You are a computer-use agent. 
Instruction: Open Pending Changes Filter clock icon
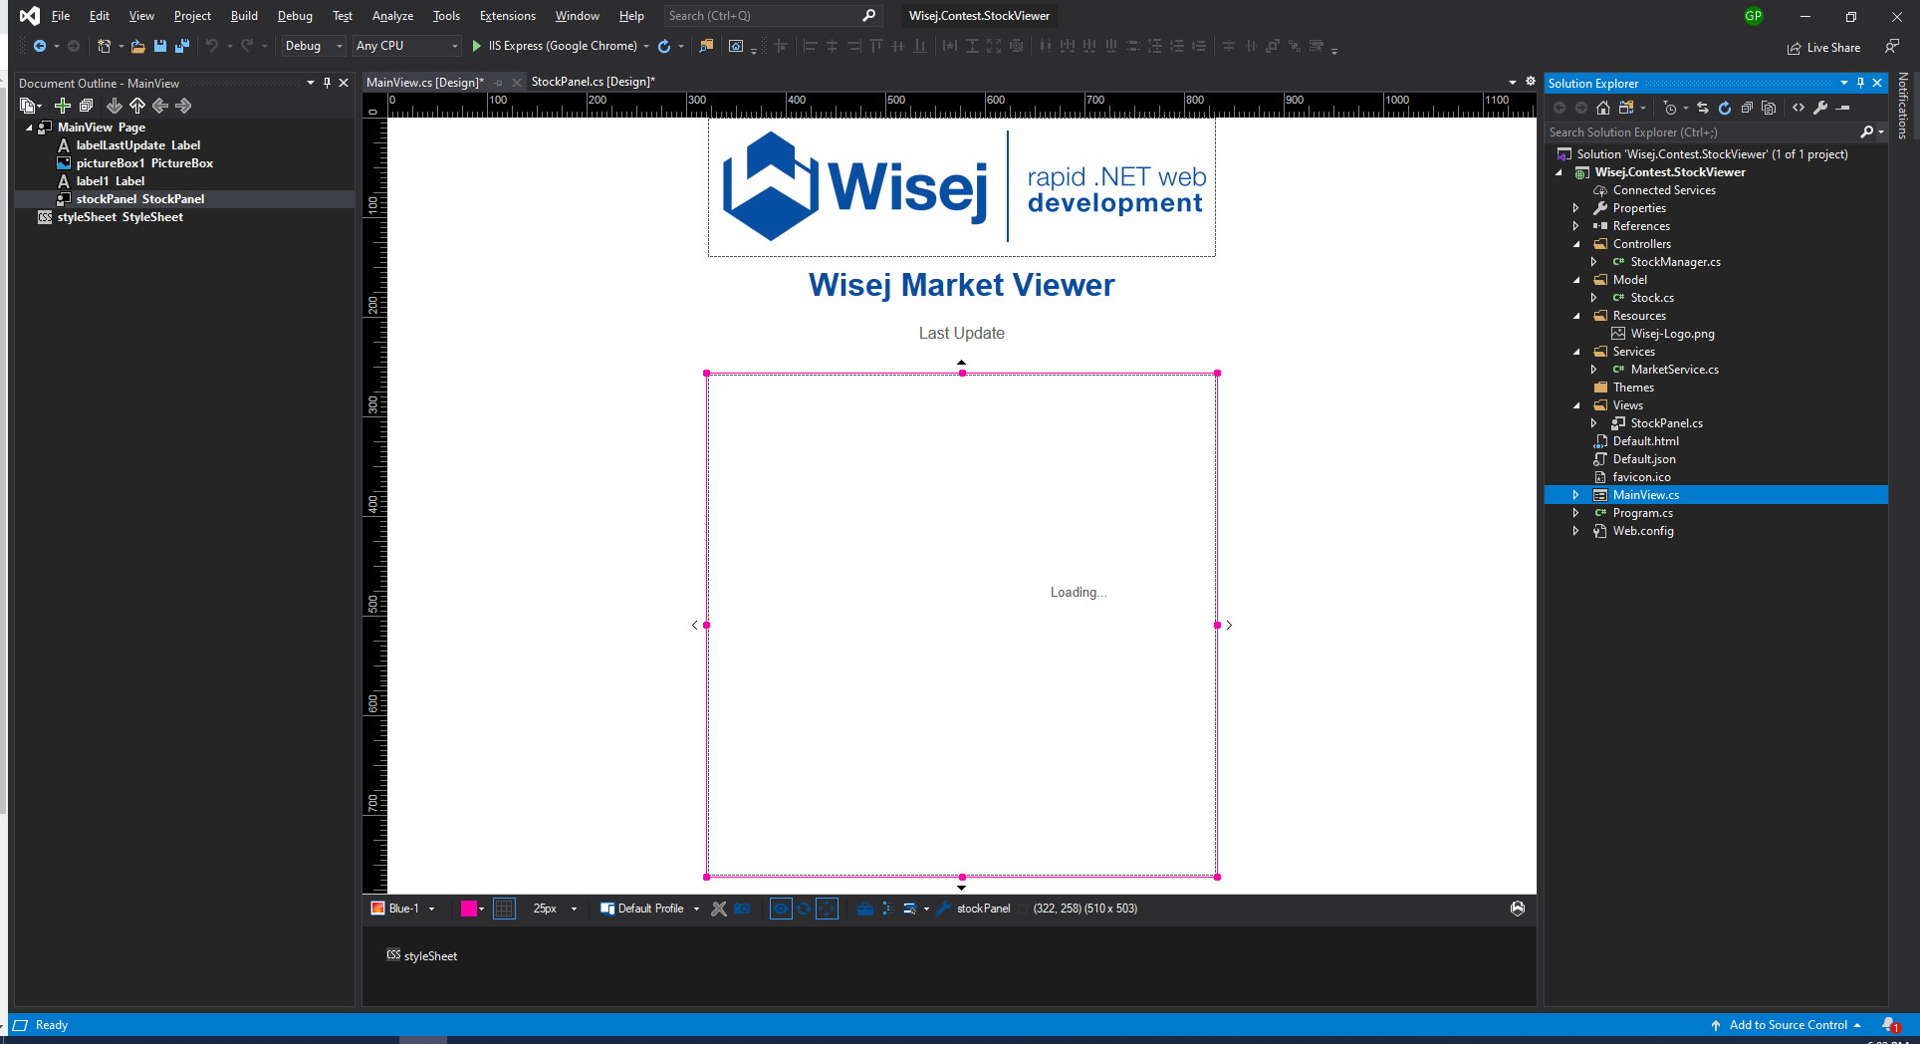pyautogui.click(x=1670, y=108)
